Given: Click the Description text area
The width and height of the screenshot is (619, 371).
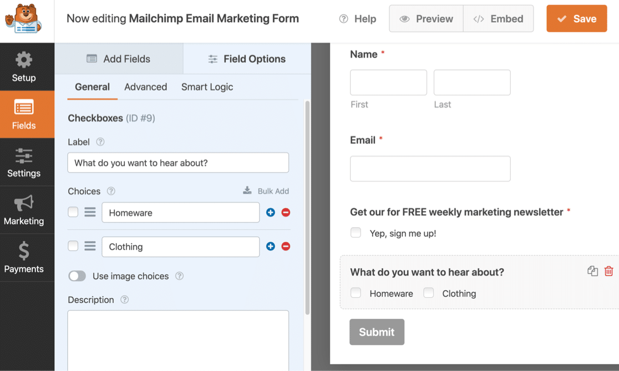Looking at the screenshot, I should 179,340.
